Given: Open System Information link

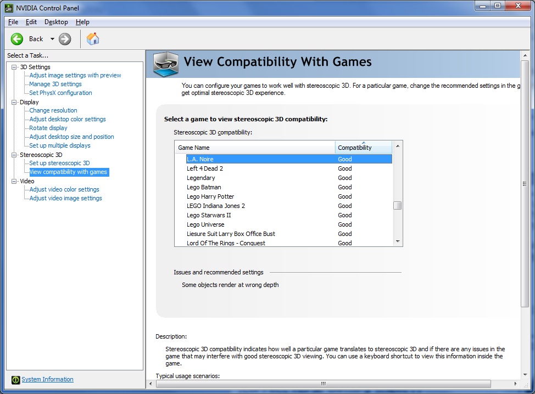Looking at the screenshot, I should coord(47,379).
